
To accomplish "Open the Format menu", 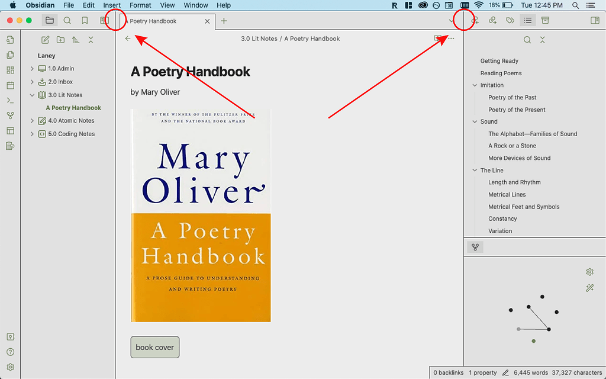I will coord(140,5).
